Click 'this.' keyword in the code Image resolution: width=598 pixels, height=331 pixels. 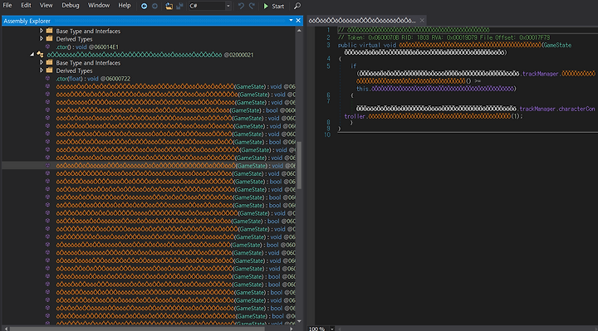(x=364, y=89)
